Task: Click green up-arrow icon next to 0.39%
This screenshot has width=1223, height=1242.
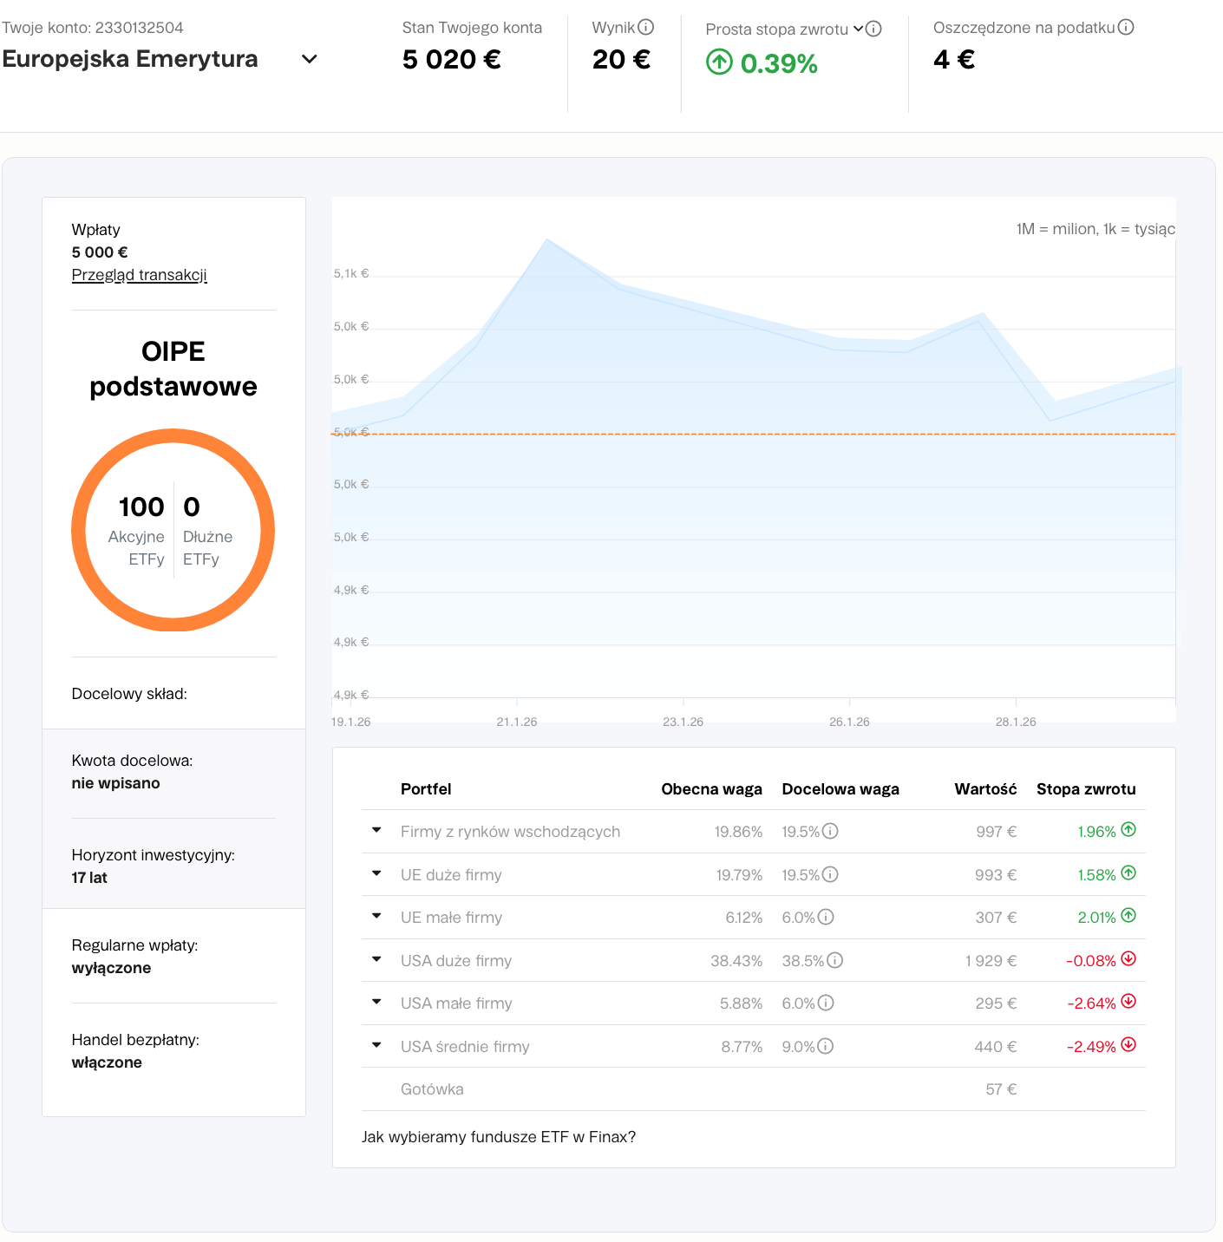Action: [719, 62]
